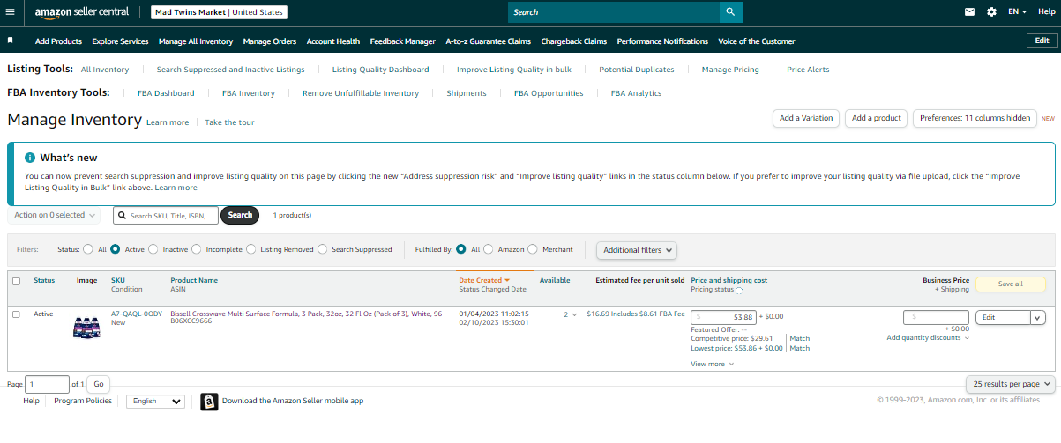Image resolution: width=1061 pixels, height=443 pixels.
Task: Select the Search Suppressed radio button
Action: click(x=322, y=249)
